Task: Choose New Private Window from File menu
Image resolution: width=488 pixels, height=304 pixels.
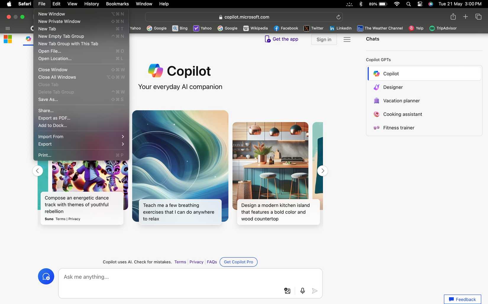Action: tap(59, 21)
